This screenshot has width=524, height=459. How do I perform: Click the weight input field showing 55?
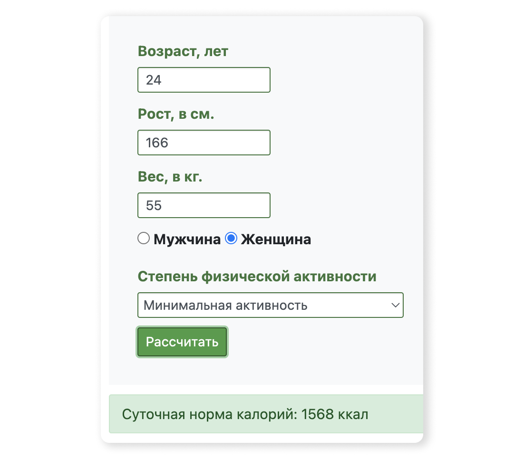(204, 205)
